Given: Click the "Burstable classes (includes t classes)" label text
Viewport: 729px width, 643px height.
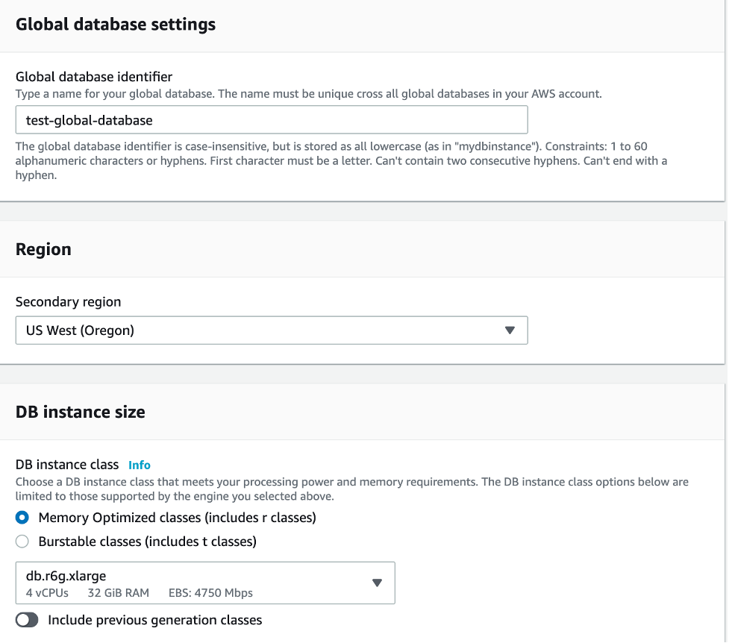Looking at the screenshot, I should 148,542.
